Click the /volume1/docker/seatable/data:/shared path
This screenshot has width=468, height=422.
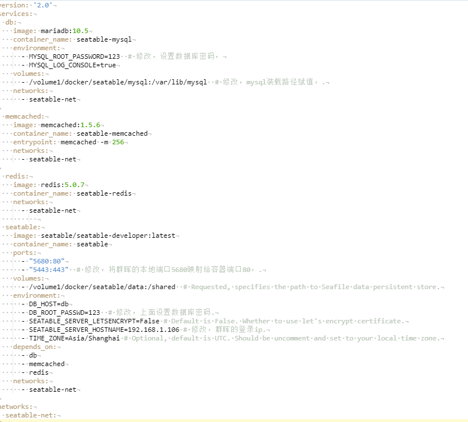click(106, 287)
